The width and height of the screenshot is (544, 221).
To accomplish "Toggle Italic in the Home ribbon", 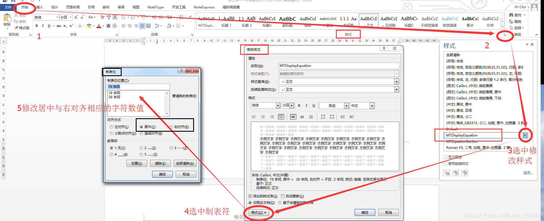I will tap(43, 26).
